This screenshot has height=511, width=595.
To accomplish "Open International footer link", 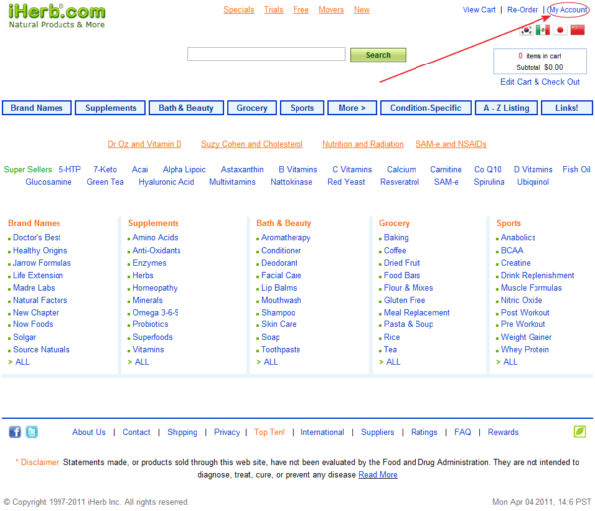I will (x=322, y=432).
